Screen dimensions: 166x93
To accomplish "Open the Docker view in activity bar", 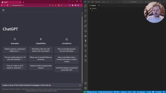I will click(86, 36).
